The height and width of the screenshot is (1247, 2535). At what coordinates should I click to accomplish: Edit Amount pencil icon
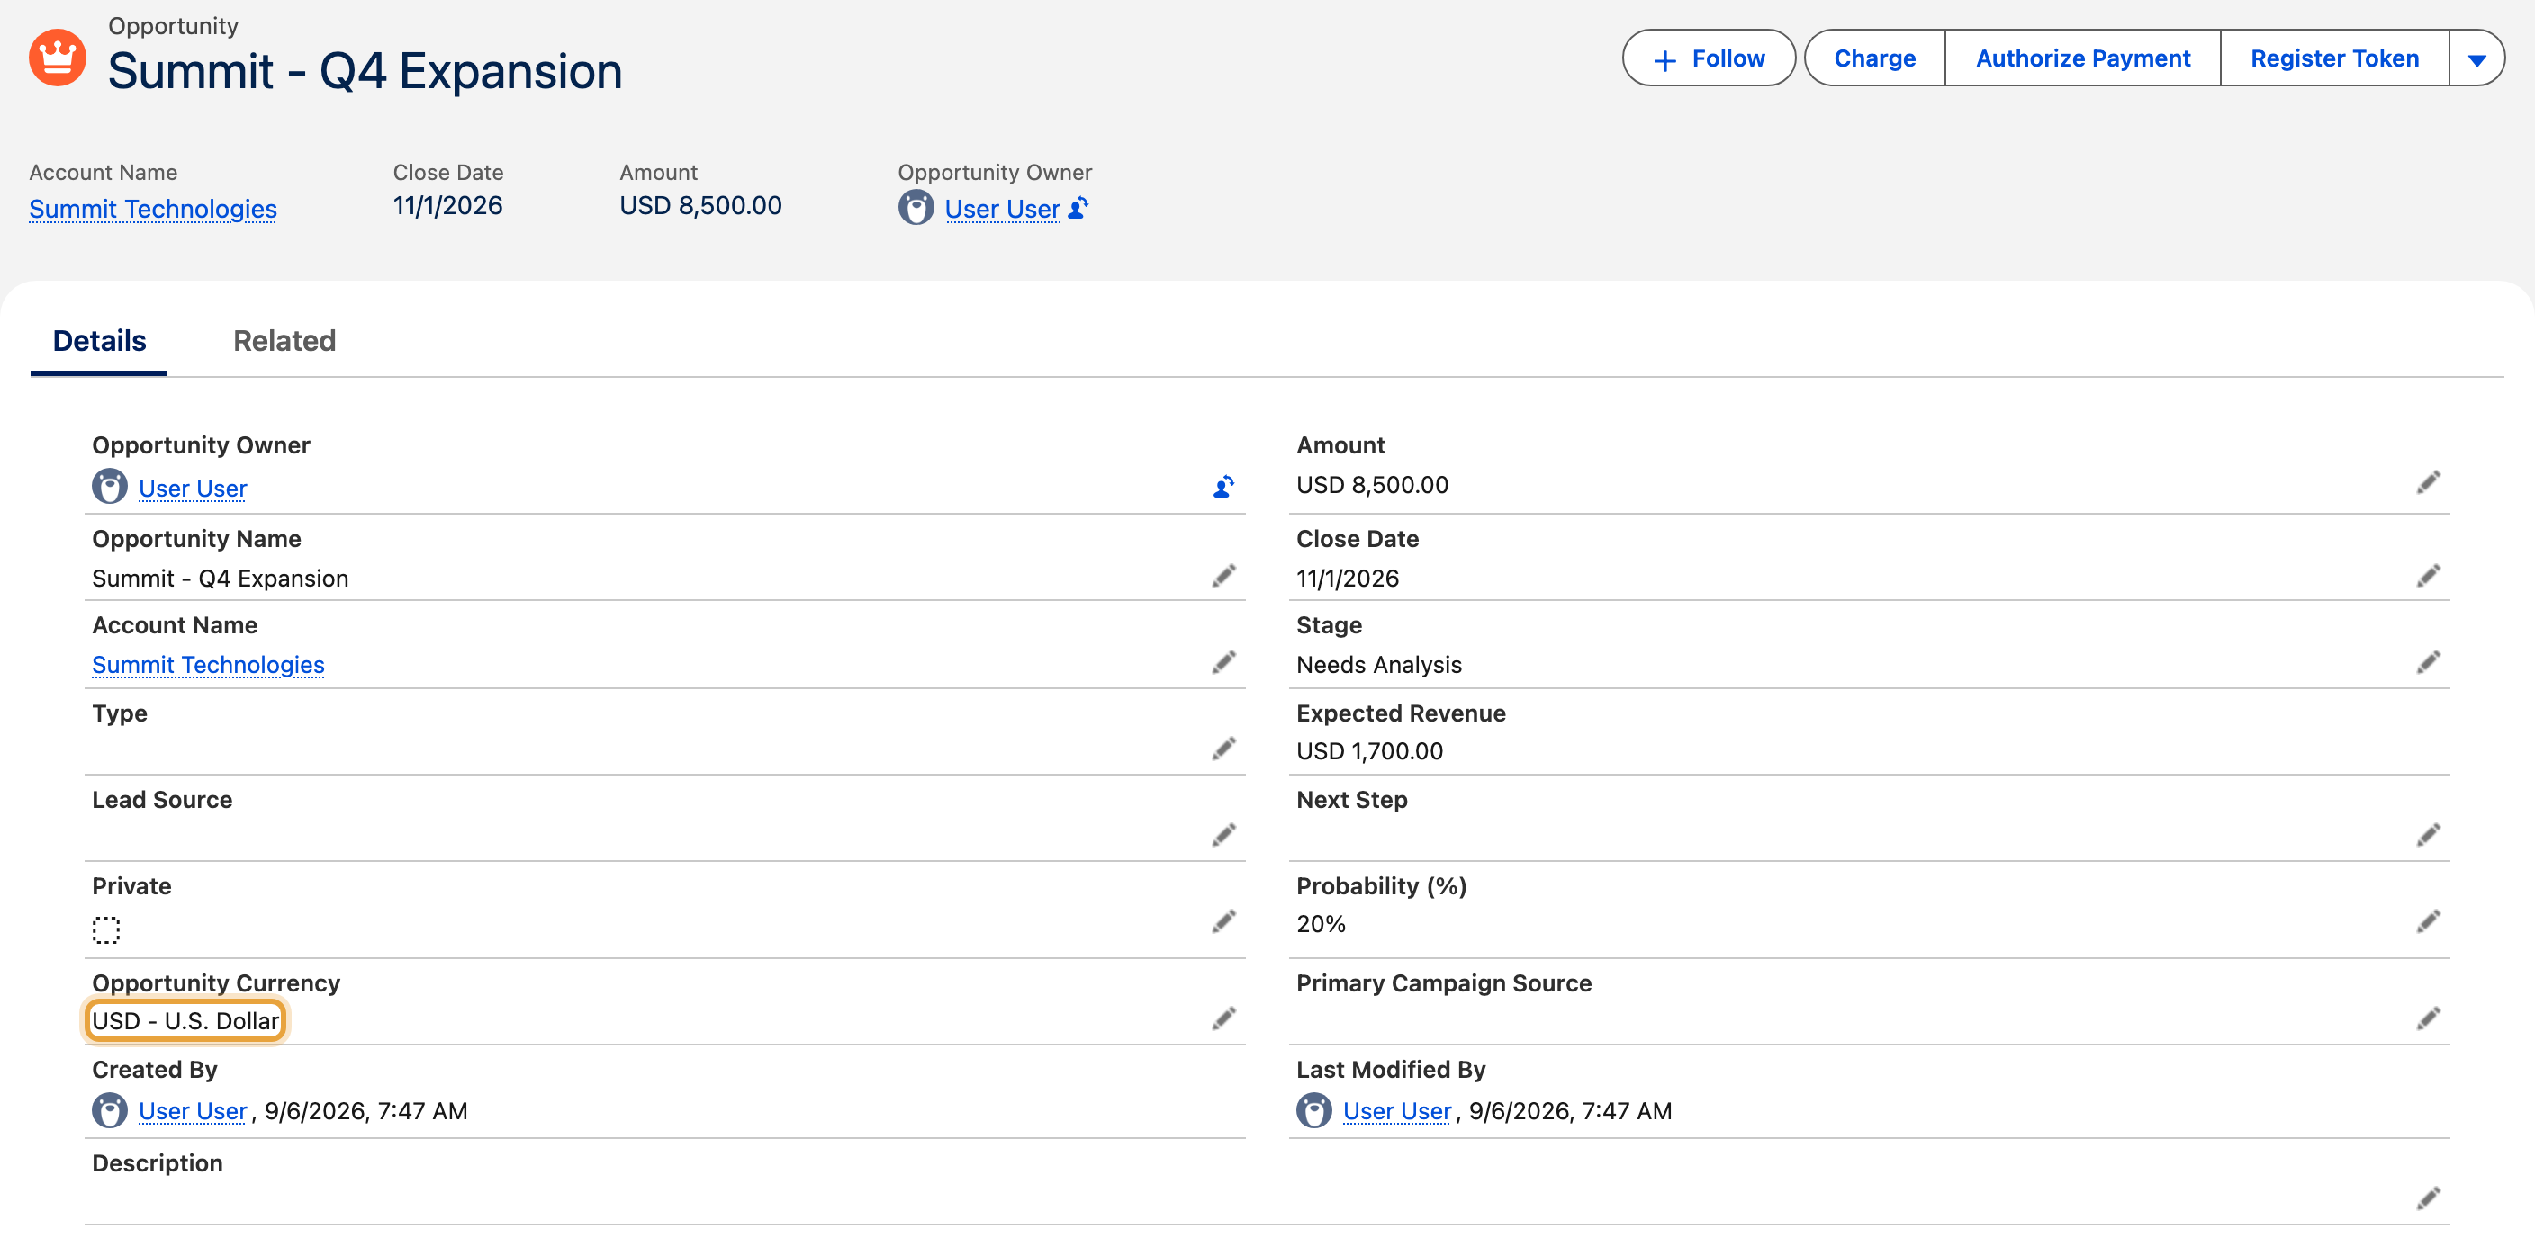(2428, 483)
